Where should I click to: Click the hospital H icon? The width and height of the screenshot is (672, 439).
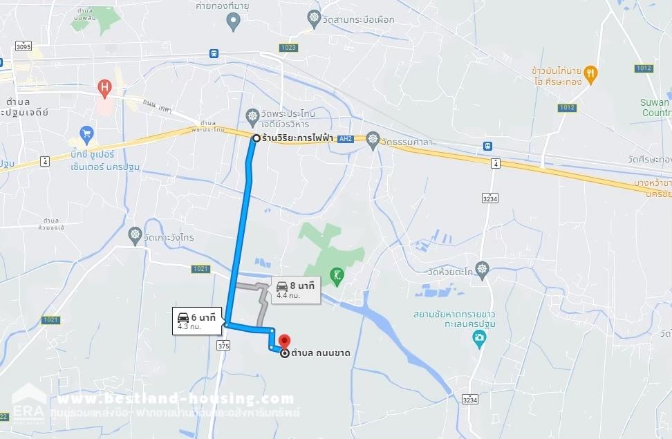coord(104,88)
